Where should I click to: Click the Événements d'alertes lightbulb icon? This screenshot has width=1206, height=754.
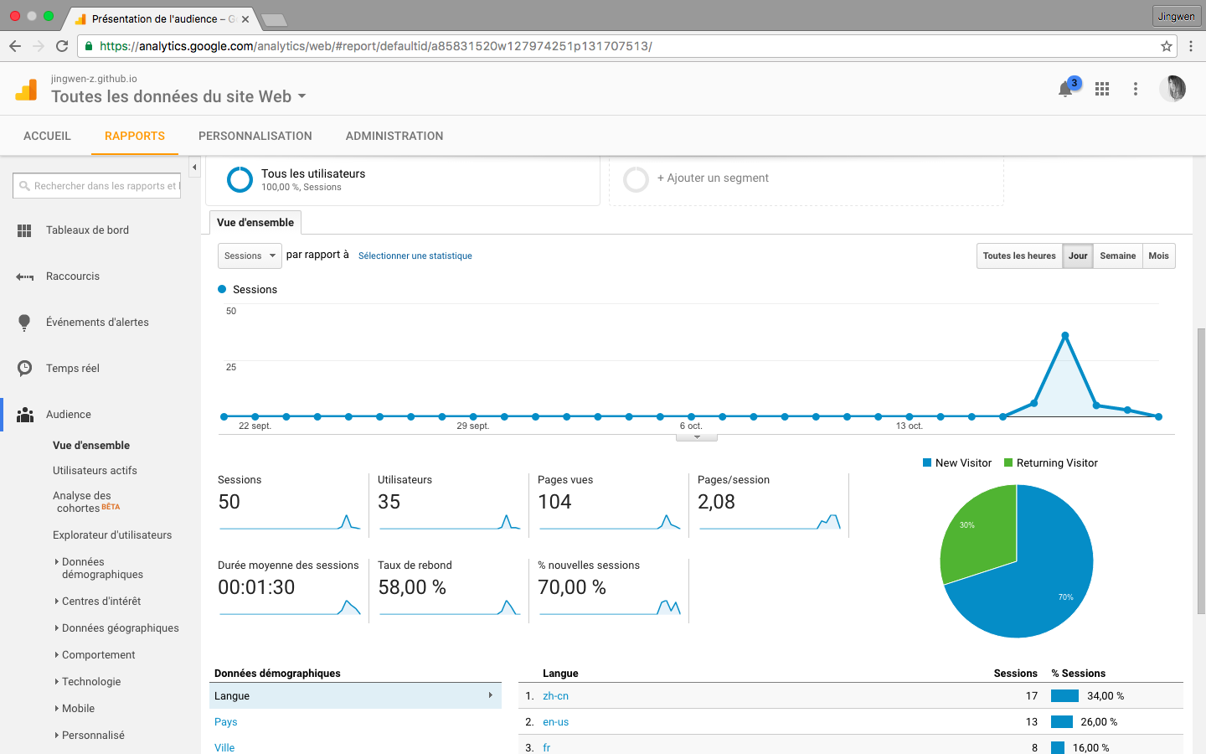tap(24, 323)
